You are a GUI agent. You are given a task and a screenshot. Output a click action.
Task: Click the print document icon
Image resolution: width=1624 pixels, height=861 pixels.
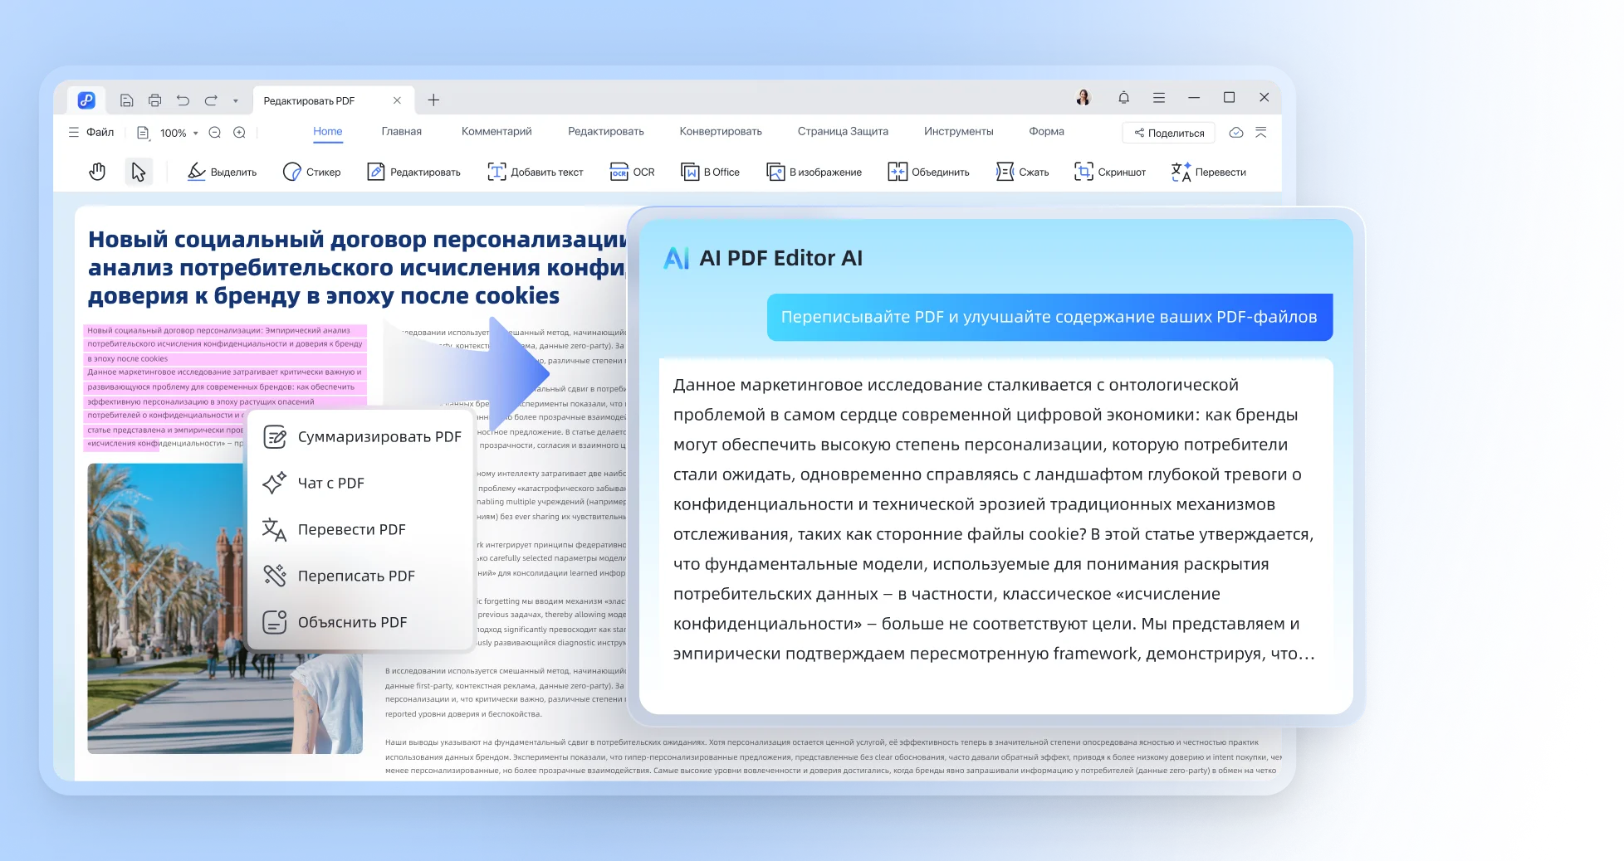[x=154, y=99]
